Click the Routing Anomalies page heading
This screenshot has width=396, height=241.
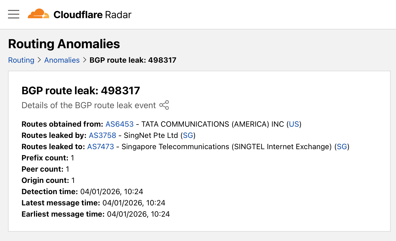pos(64,44)
